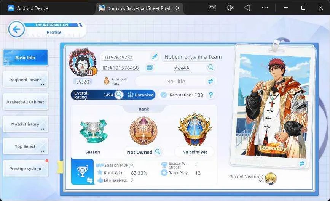Click the golden basketball crest emblem
The height and width of the screenshot is (201, 330).
[194, 130]
